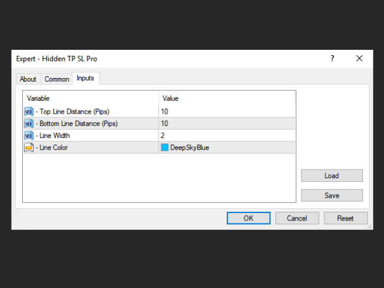
Task: Load a preset with the Load button
Action: pos(332,176)
